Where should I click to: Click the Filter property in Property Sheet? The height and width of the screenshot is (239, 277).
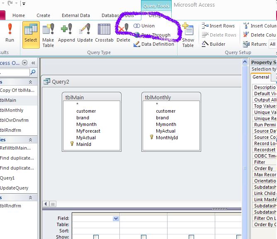264,162
